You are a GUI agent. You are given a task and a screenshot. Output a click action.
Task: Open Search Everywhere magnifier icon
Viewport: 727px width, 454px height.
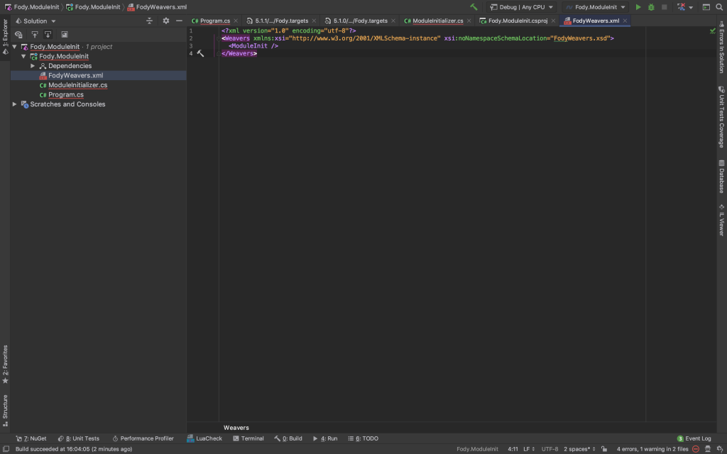coord(719,7)
